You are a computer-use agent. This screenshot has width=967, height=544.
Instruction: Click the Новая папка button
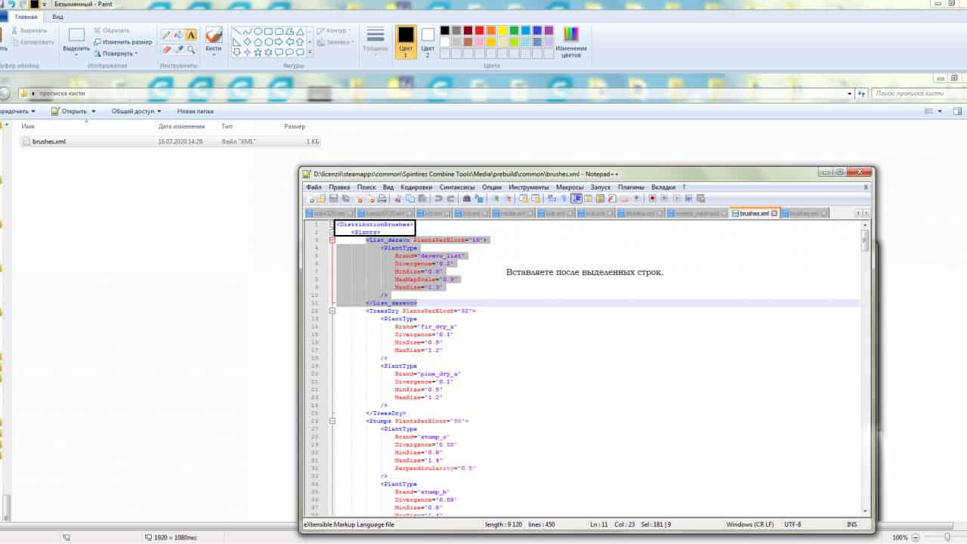(195, 111)
